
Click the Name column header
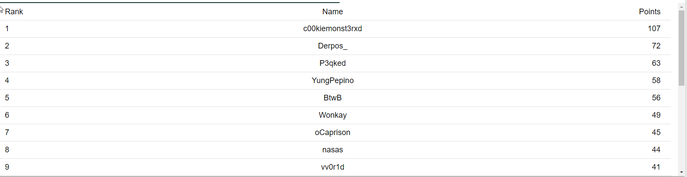pos(332,12)
